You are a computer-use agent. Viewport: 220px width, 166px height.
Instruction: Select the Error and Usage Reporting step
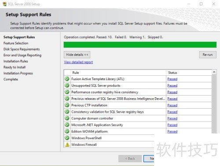pyautogui.click(x=22, y=55)
